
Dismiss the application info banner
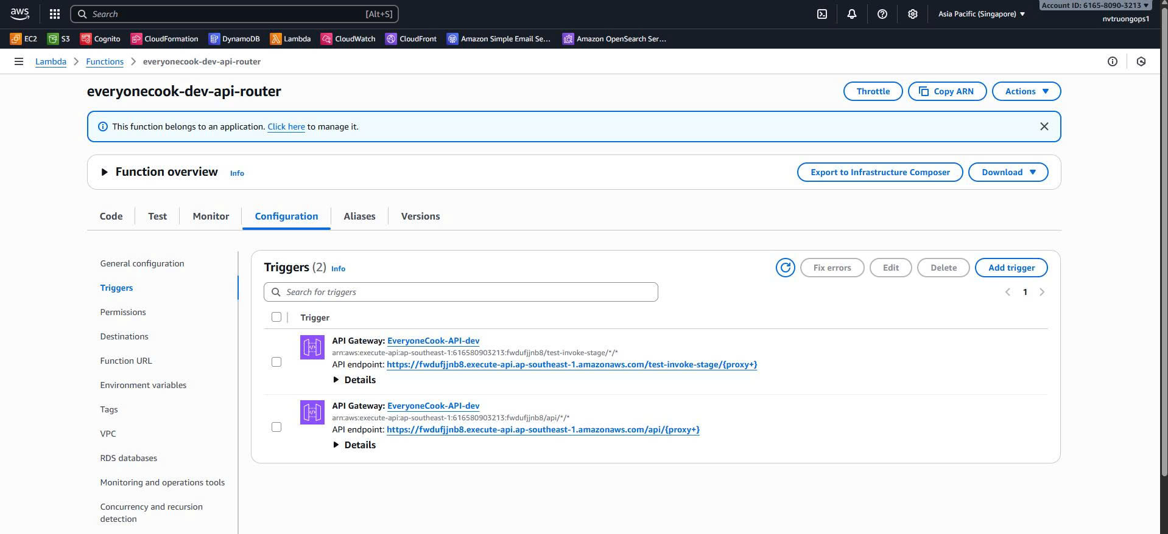1044,127
